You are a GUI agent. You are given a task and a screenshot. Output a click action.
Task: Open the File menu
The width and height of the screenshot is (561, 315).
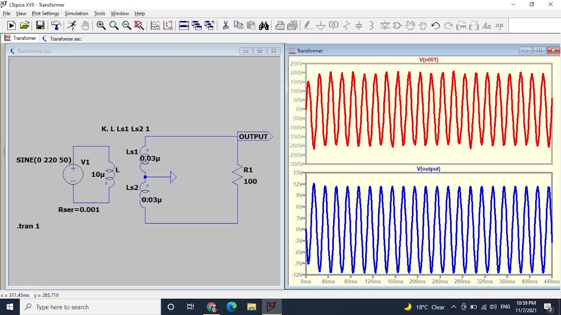click(7, 14)
